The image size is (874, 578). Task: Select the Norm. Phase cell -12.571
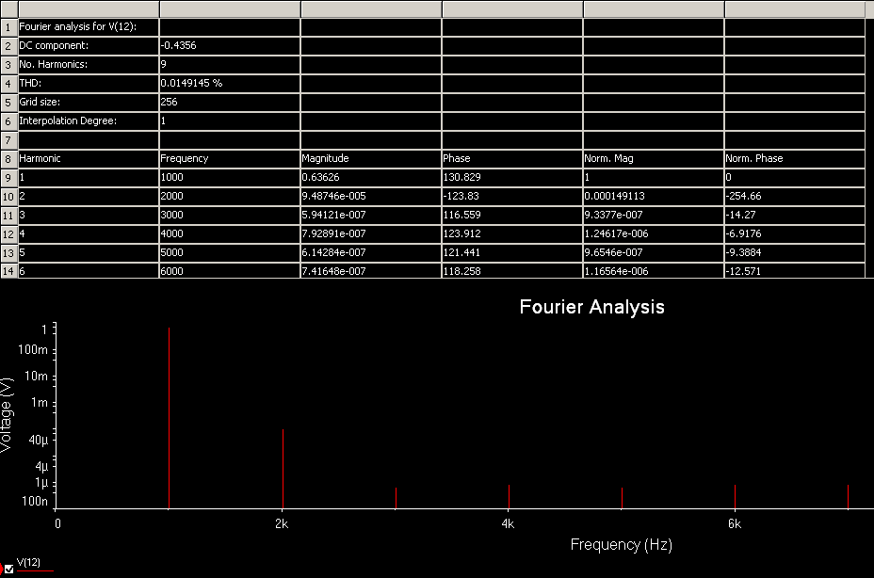pyautogui.click(x=795, y=271)
